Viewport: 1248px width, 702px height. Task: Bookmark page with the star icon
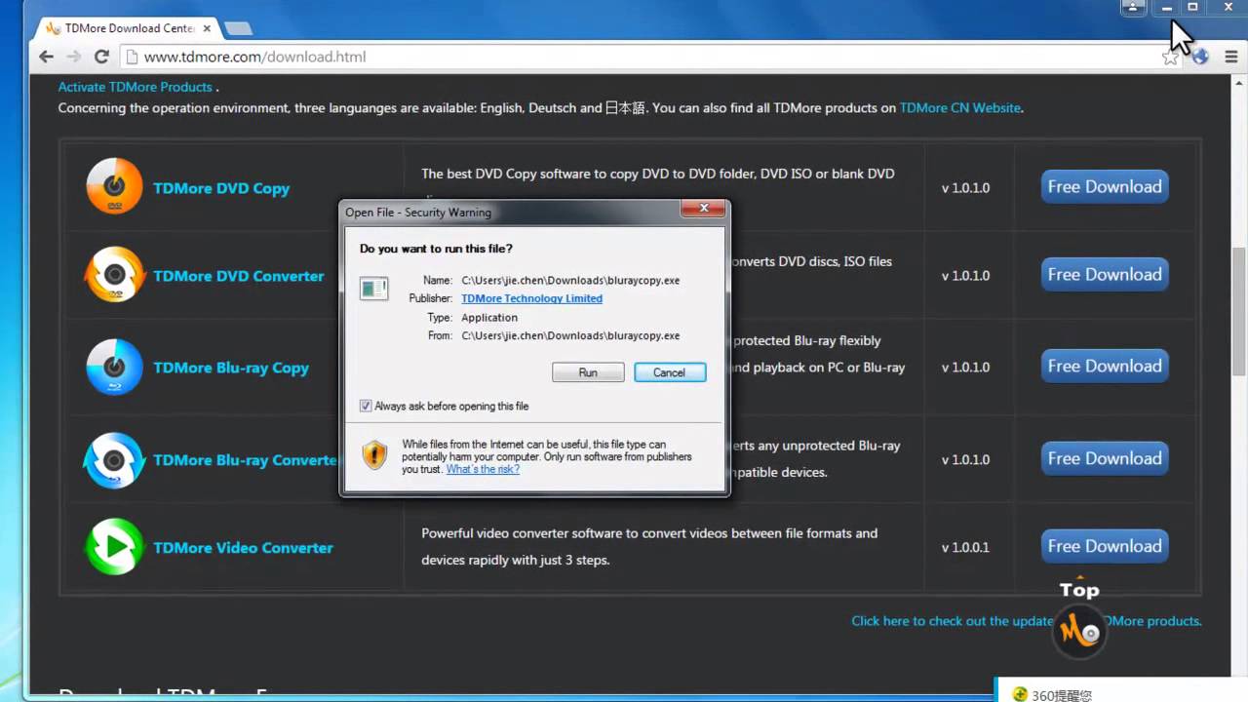click(x=1170, y=57)
